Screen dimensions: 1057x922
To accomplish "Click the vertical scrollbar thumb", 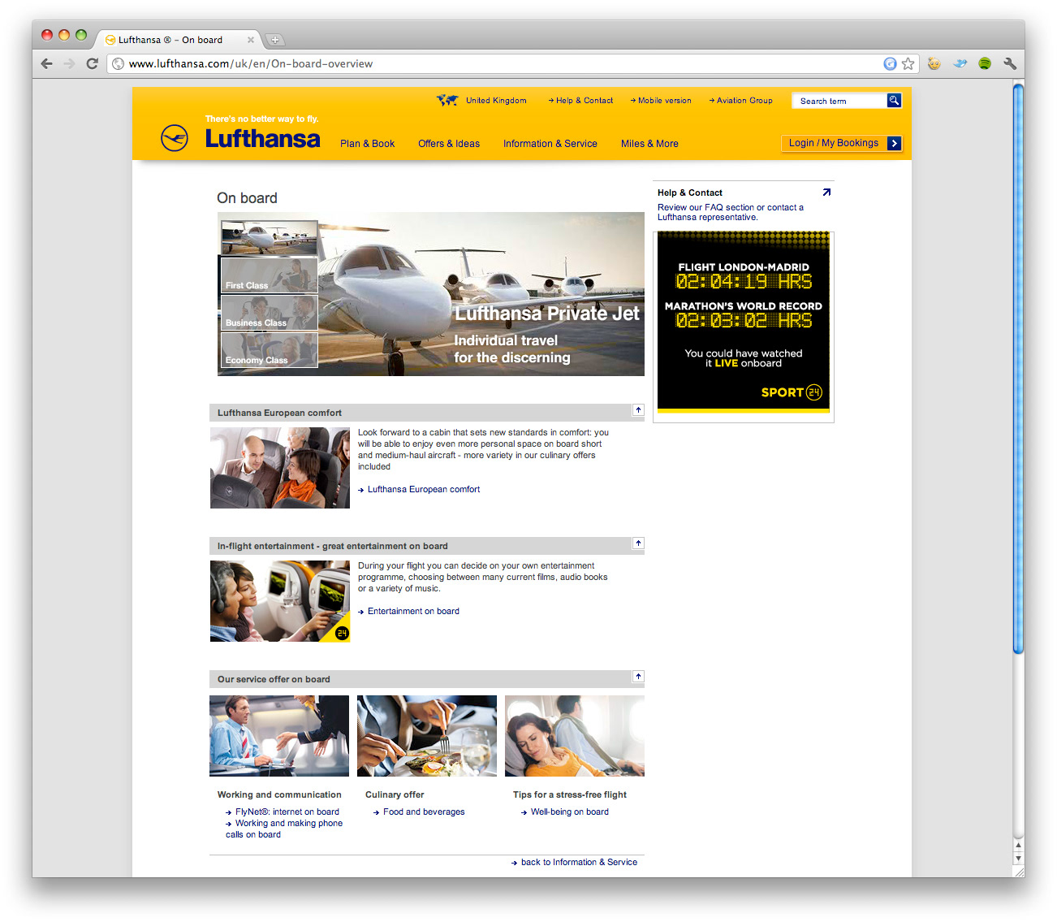I will pyautogui.click(x=1019, y=367).
